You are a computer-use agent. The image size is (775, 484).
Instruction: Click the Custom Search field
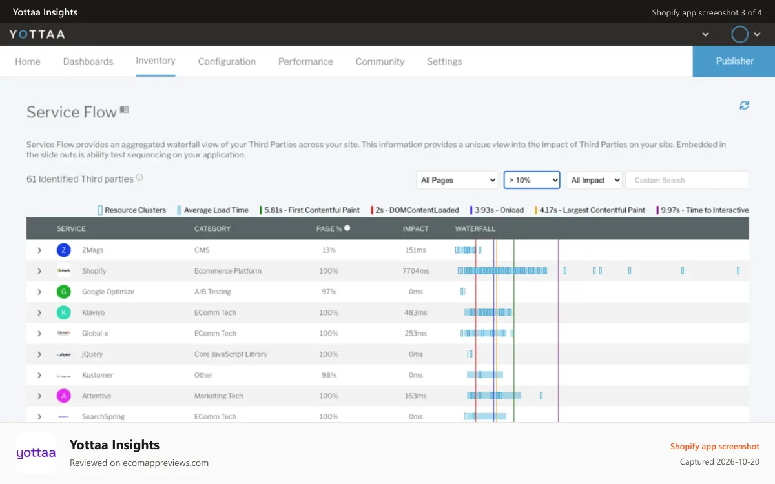(687, 180)
